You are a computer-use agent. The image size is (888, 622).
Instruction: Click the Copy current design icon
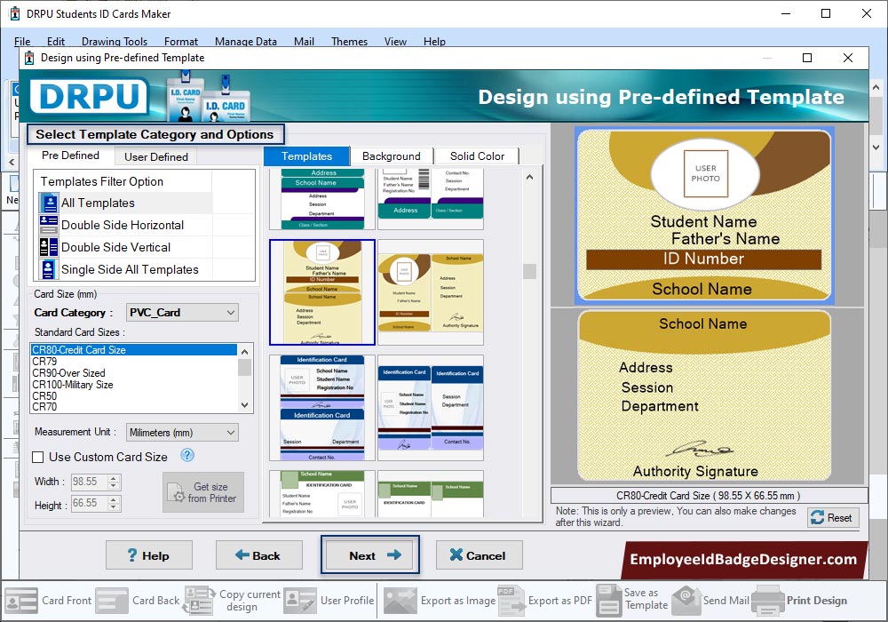[x=199, y=601]
